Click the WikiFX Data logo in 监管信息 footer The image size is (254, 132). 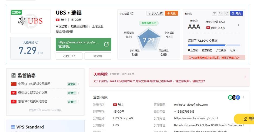click(x=39, y=110)
